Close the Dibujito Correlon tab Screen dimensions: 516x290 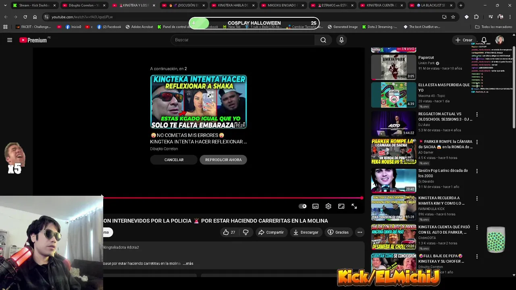tap(104, 5)
